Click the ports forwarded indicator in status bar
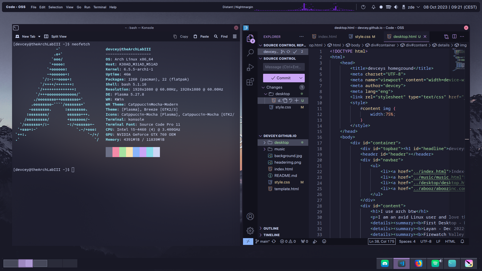The image size is (482, 271). 305,241
